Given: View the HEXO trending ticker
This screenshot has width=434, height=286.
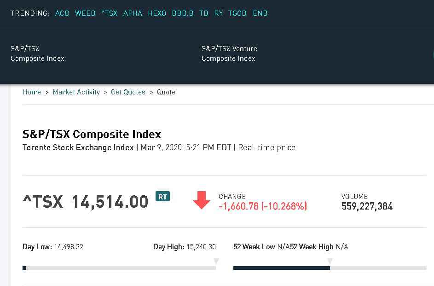Looking at the screenshot, I should (x=157, y=13).
